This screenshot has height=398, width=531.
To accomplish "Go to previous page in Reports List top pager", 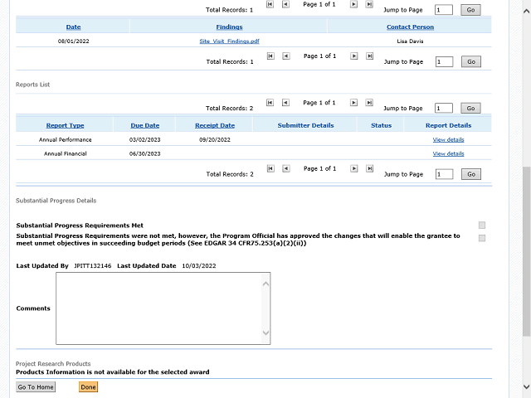I will click(x=285, y=103).
